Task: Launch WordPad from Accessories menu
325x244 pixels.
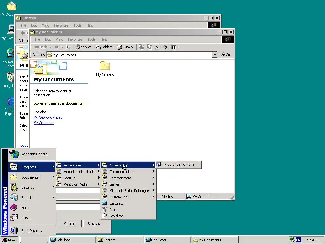Action: click(129, 216)
